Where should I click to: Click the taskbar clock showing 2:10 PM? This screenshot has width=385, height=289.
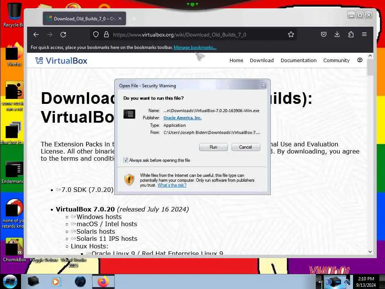tap(366, 281)
